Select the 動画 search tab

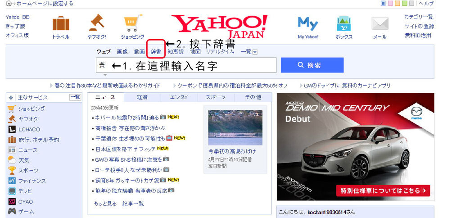point(140,52)
